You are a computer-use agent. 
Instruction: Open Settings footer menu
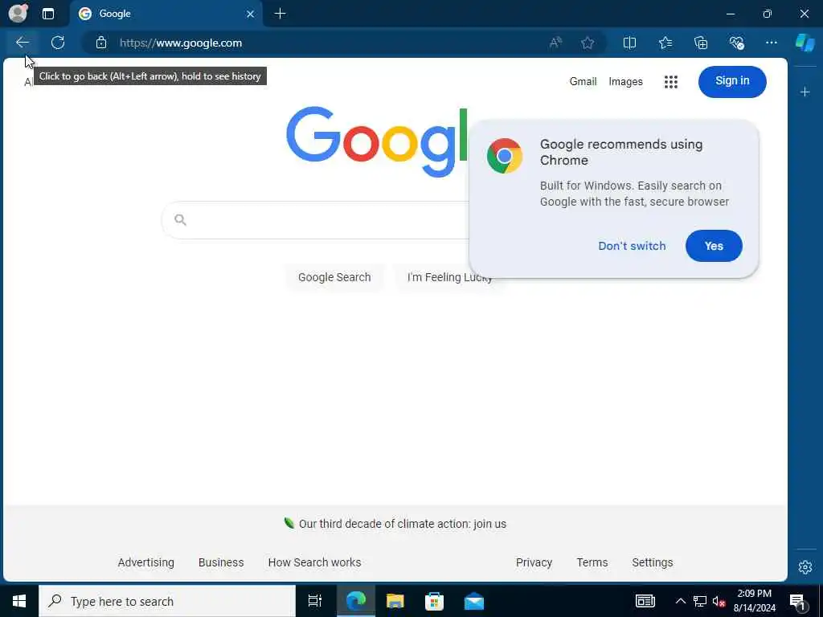pos(653,562)
